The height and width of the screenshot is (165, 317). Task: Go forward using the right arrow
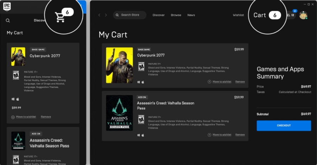click(x=106, y=15)
